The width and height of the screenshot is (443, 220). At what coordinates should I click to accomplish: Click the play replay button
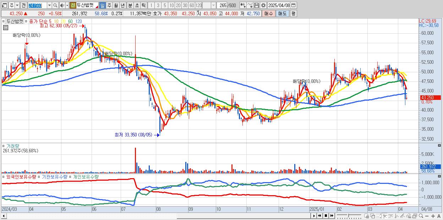click(314, 216)
